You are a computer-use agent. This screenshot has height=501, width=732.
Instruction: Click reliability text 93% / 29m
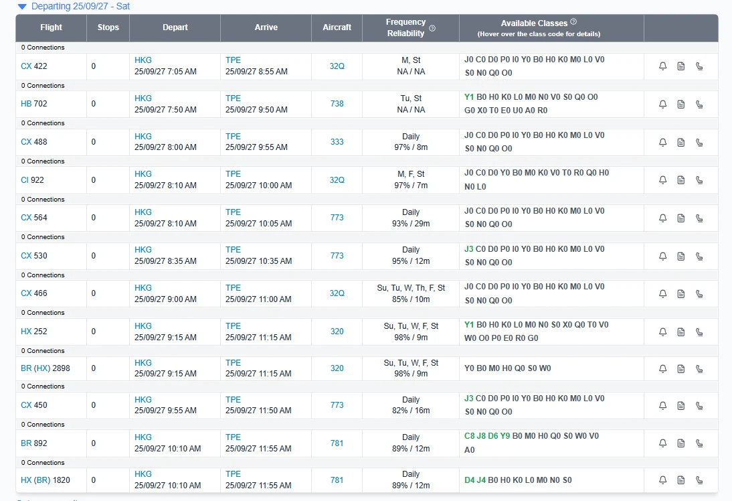coord(411,224)
